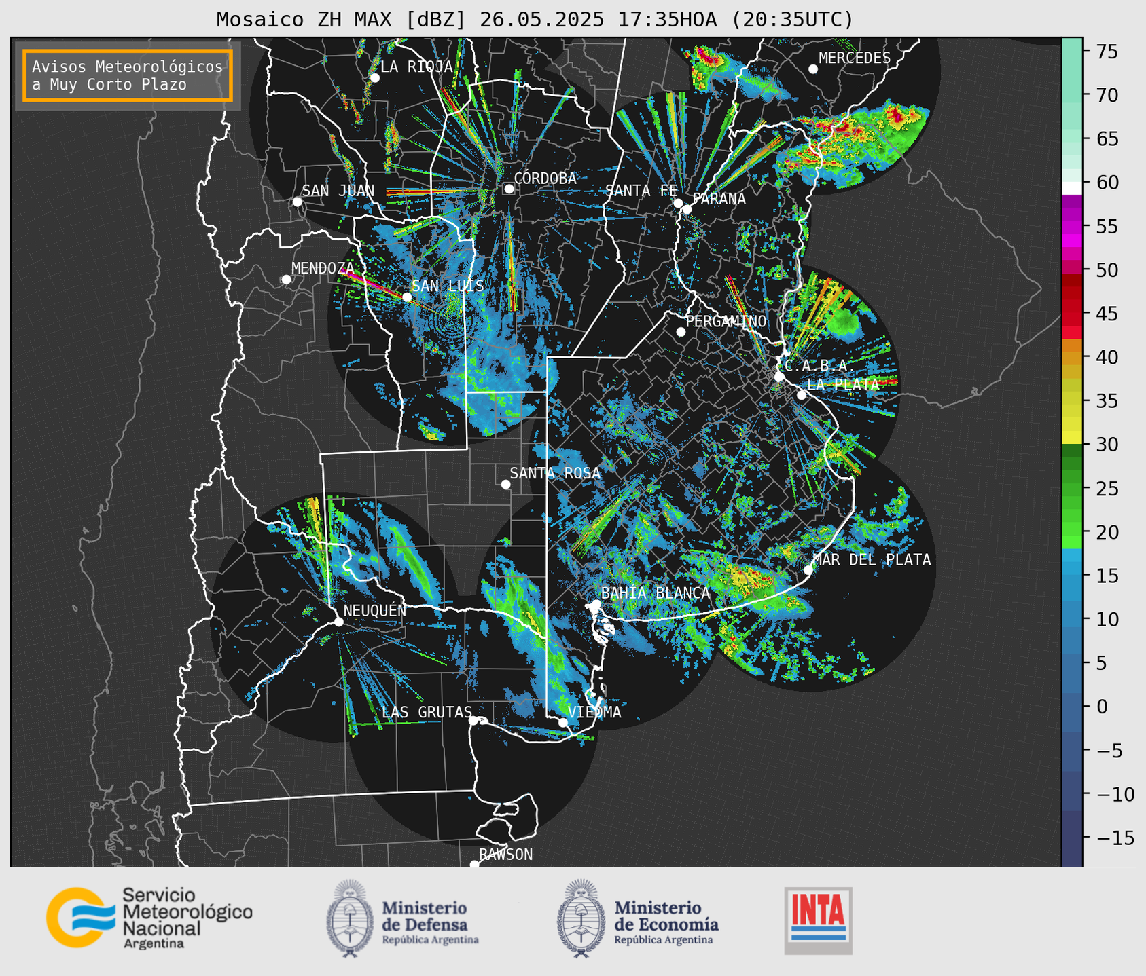Click the −5 value on the dBZ scale
1146x976 pixels.
1109,751
